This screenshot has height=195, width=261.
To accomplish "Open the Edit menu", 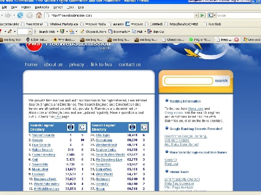I will (x=4, y=7).
